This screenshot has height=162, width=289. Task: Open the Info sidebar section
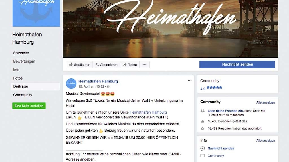[16, 70]
